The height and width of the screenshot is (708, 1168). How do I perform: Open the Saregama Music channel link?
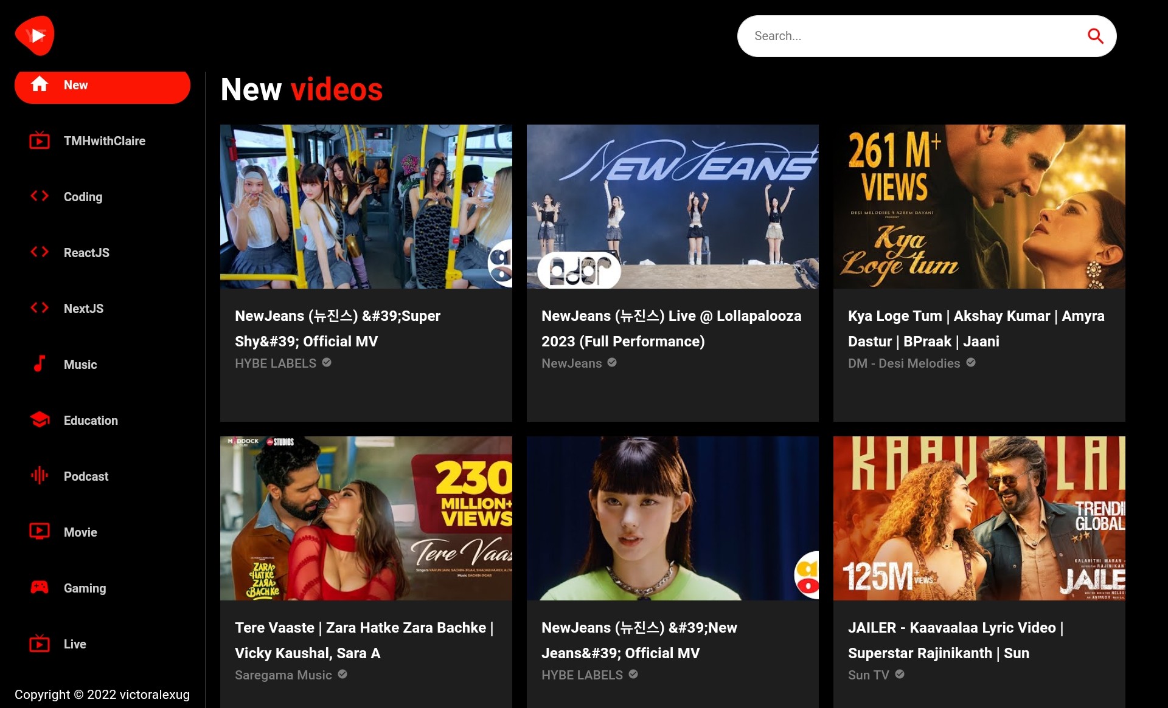coord(283,675)
